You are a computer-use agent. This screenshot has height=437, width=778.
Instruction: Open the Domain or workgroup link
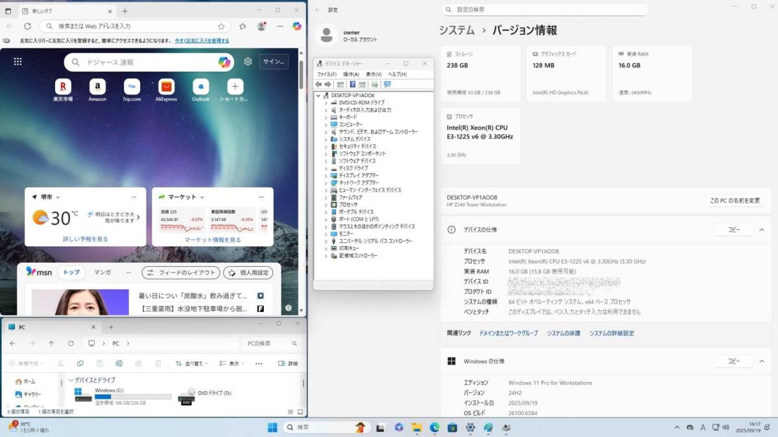point(508,333)
